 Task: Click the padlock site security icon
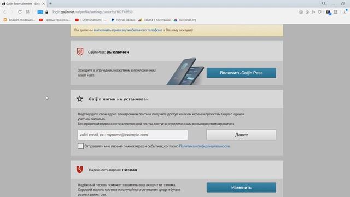pyautogui.click(x=46, y=12)
